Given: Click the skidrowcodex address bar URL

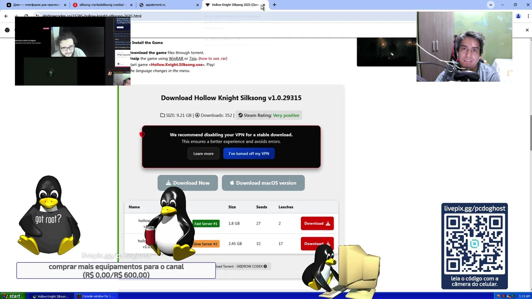Looking at the screenshot, I should (92, 16).
